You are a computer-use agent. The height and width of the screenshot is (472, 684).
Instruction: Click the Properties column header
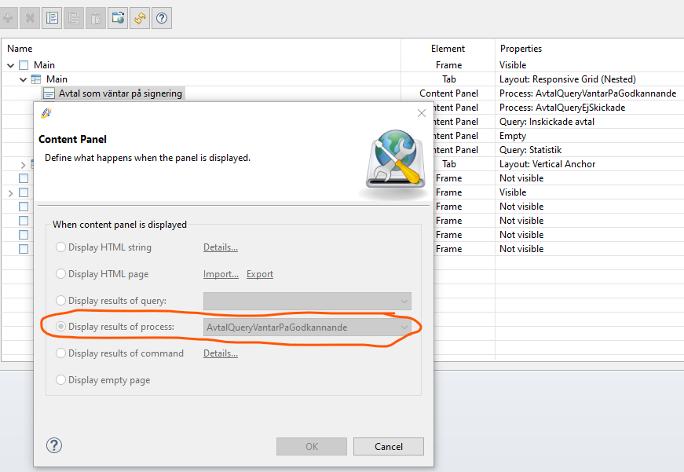521,49
